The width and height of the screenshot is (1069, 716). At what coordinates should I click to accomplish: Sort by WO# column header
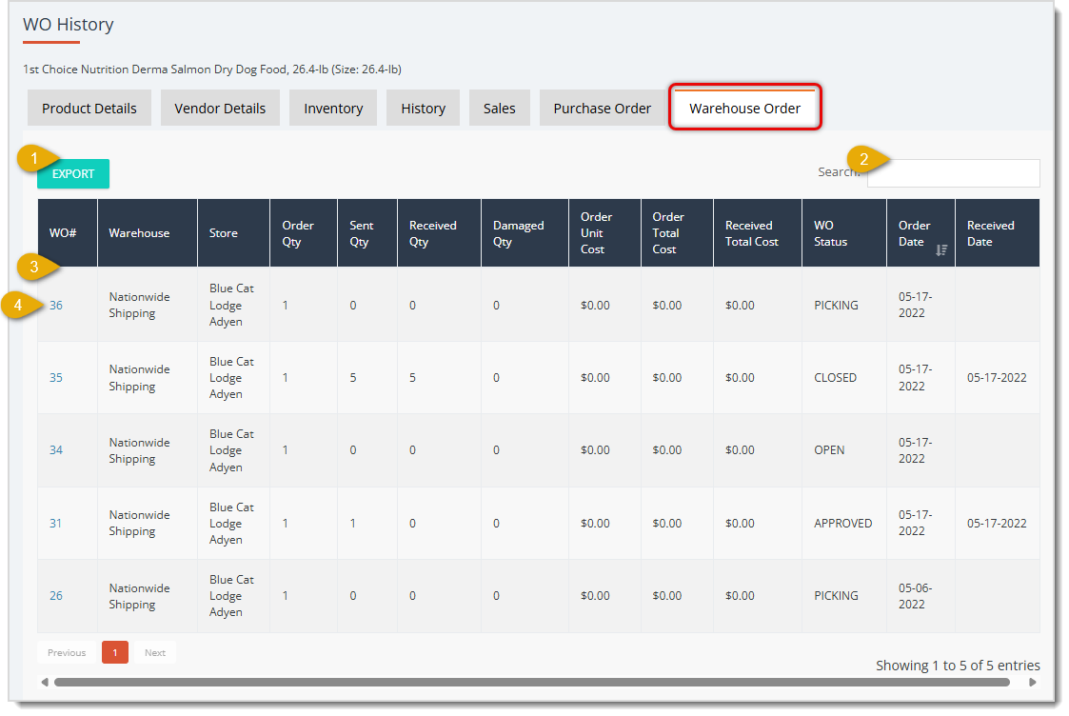[x=68, y=232]
